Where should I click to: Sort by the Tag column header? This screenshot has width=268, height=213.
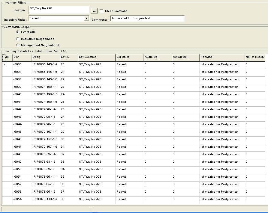tap(8, 58)
